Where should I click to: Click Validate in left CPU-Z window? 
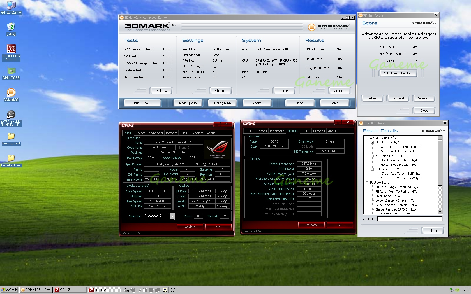tap(190, 227)
